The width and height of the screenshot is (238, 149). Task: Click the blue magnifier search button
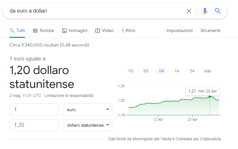tap(218, 11)
